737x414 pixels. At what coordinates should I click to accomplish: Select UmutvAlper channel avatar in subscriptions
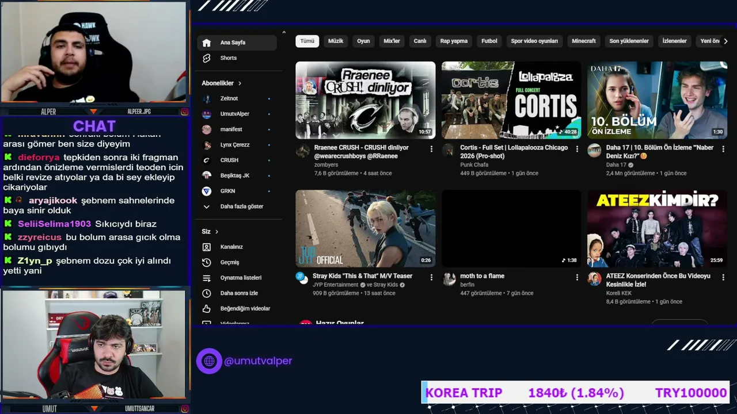coord(207,114)
